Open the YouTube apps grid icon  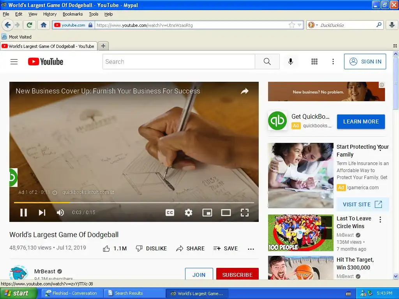click(314, 62)
